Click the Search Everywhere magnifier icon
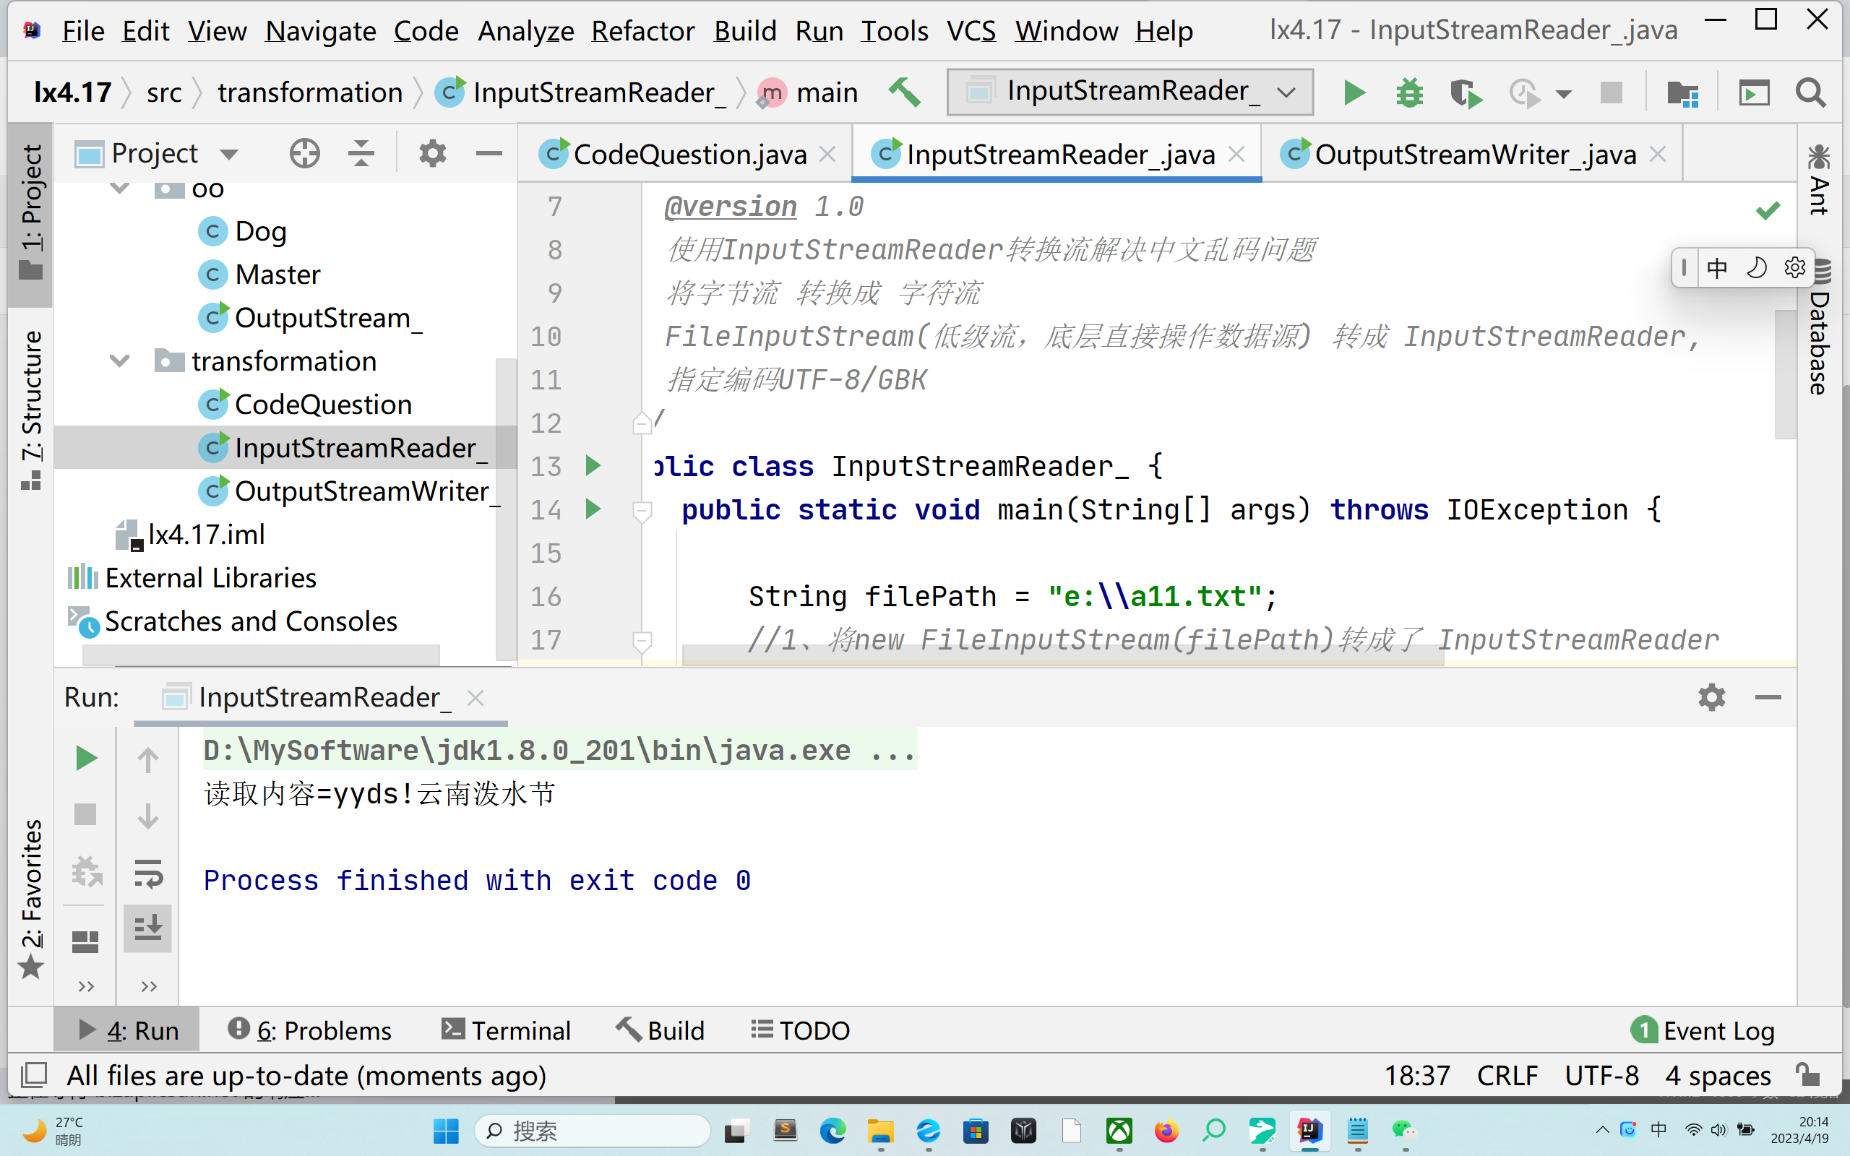The width and height of the screenshot is (1850, 1156). pyautogui.click(x=1810, y=92)
